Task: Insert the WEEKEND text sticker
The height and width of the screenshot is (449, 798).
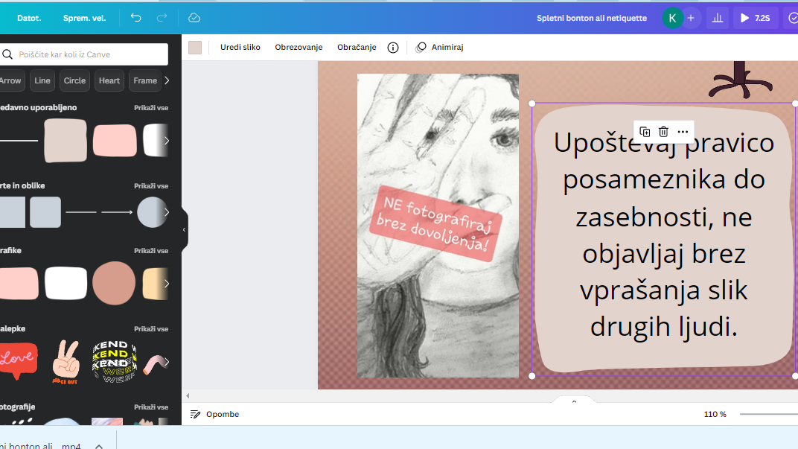Action: tap(114, 361)
